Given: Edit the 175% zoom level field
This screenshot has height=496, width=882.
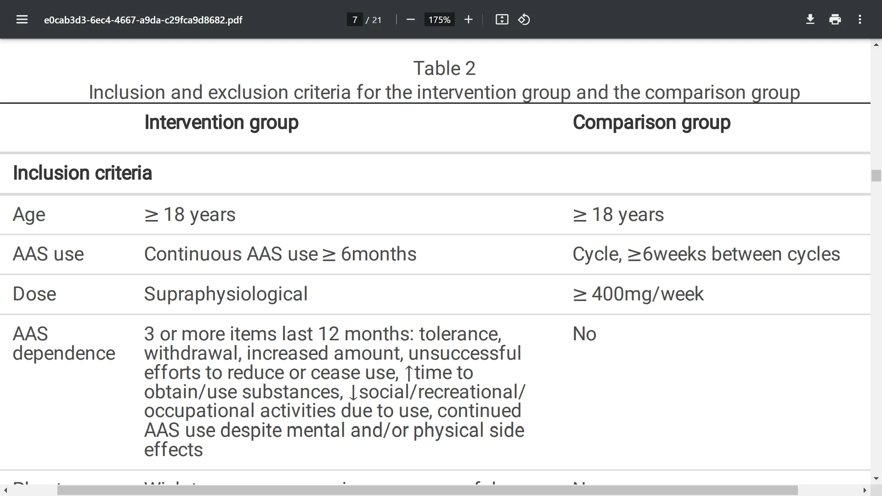Looking at the screenshot, I should (439, 20).
